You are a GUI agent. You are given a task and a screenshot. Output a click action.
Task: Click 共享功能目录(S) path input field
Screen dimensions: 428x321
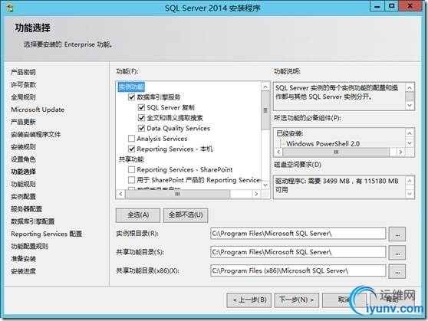(x=298, y=252)
